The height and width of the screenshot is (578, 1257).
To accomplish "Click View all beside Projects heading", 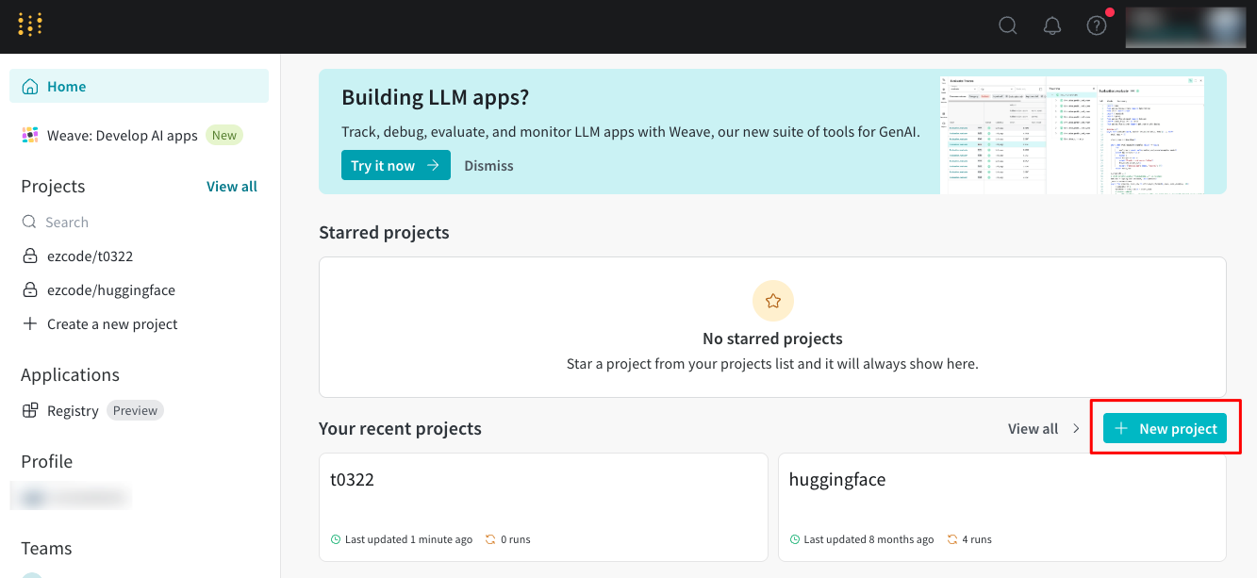I will click(232, 187).
